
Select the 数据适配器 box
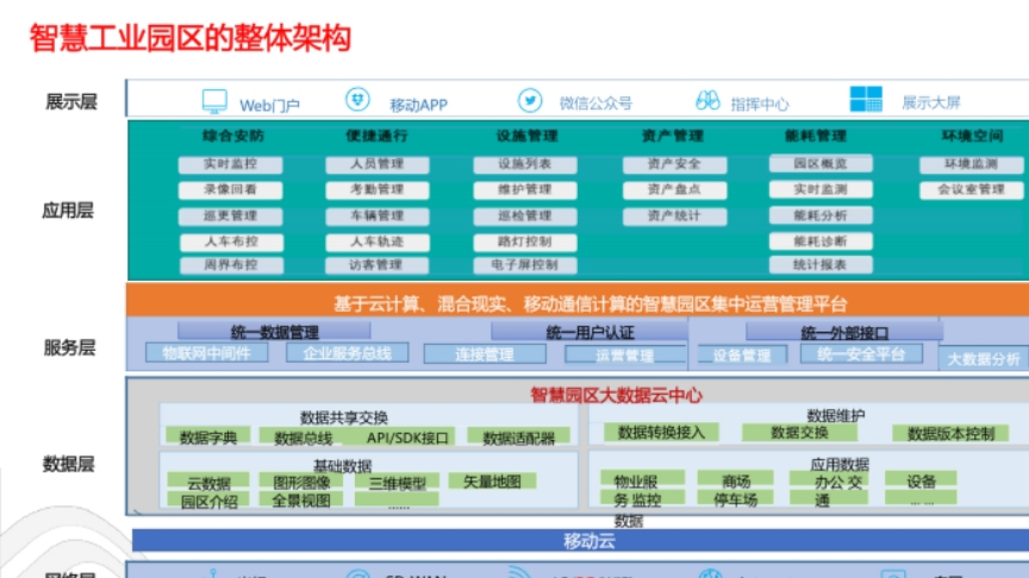(x=519, y=438)
